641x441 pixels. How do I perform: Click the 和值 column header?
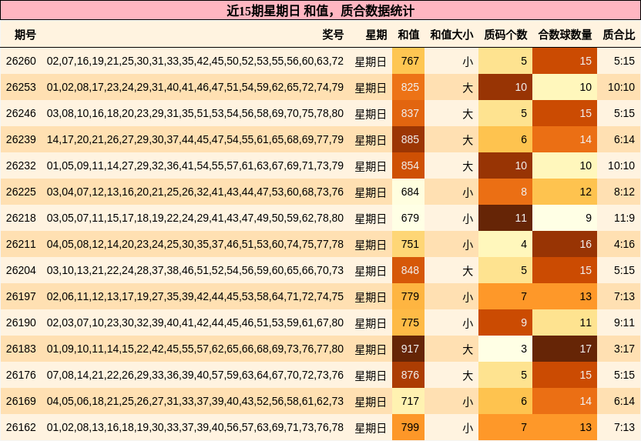(408, 35)
